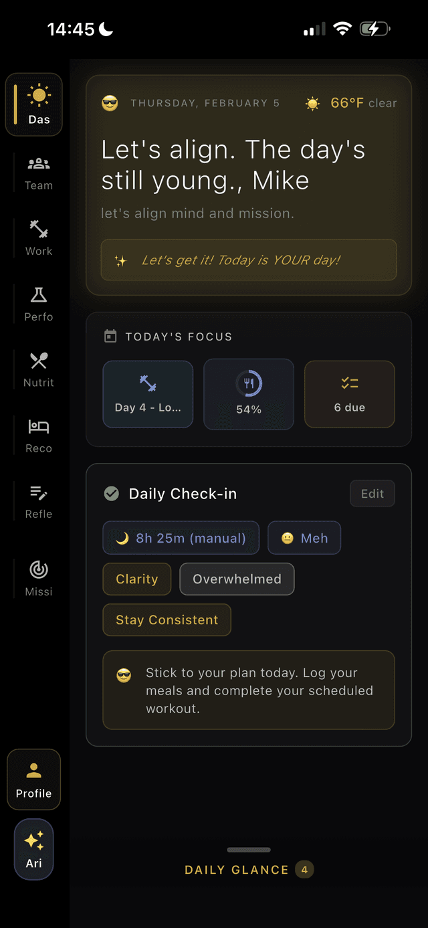Open the 8h 25m sleep entry

pos(181,537)
